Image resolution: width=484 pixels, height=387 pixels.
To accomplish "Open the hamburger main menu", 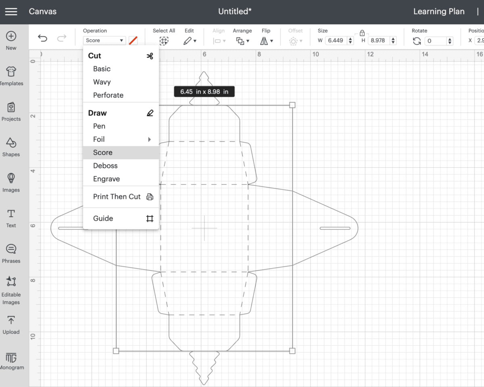I will tap(11, 11).
